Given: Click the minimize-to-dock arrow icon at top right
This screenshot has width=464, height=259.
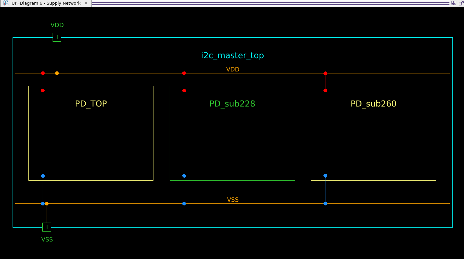Looking at the screenshot, I should pyautogui.click(x=453, y=3).
